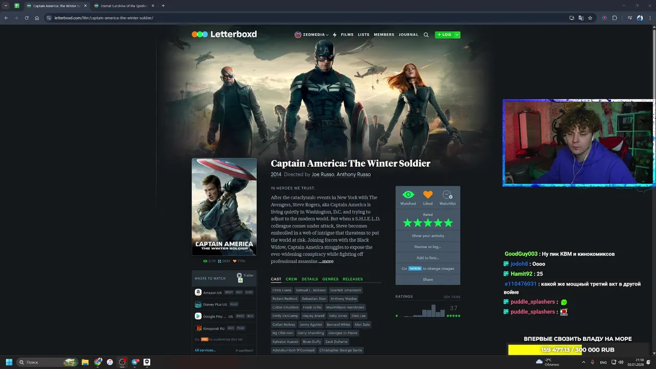The width and height of the screenshot is (656, 369).
Task: Reload the page
Action: coord(27,18)
